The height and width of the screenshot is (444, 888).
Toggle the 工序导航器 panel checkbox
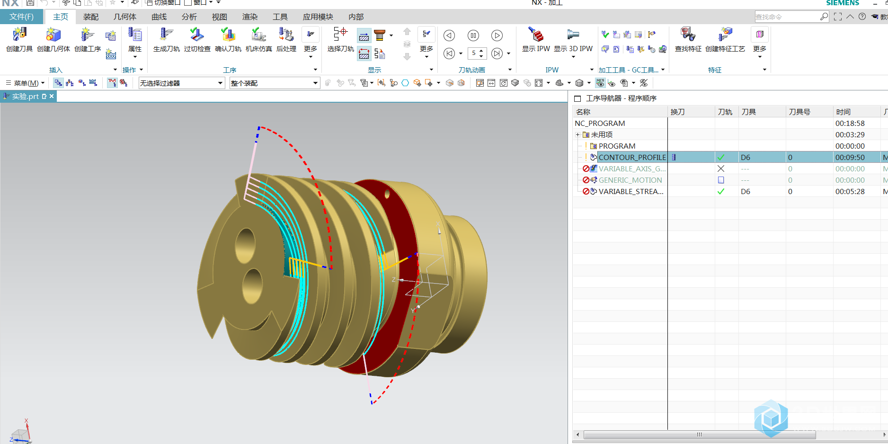pos(577,98)
